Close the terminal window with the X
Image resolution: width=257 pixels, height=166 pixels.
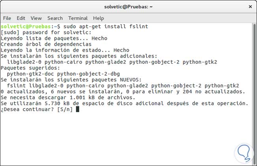pyautogui.click(x=250, y=6)
